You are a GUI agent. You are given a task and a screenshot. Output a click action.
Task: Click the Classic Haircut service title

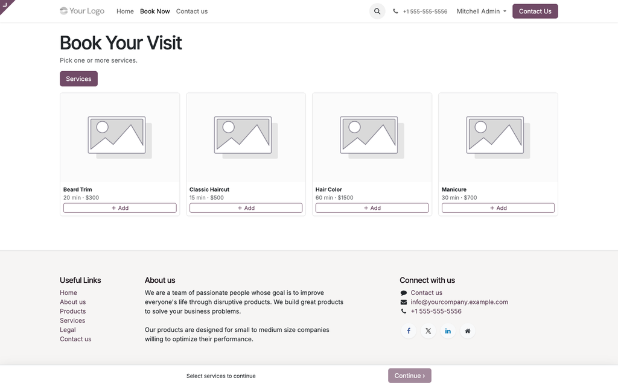click(209, 189)
